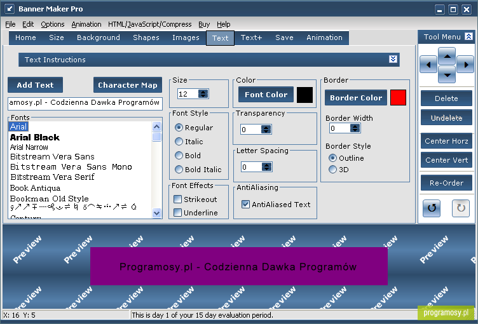This screenshot has height=324, width=478.
Task: Open the Edit menu
Action: [x=28, y=24]
